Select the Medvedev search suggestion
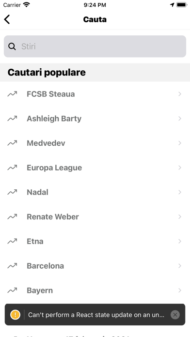The image size is (190, 337). (x=95, y=143)
